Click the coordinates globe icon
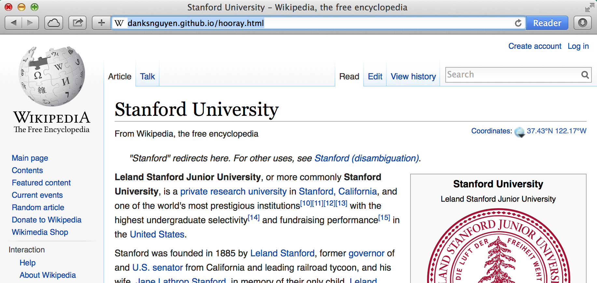Image resolution: width=597 pixels, height=283 pixels. [x=520, y=132]
